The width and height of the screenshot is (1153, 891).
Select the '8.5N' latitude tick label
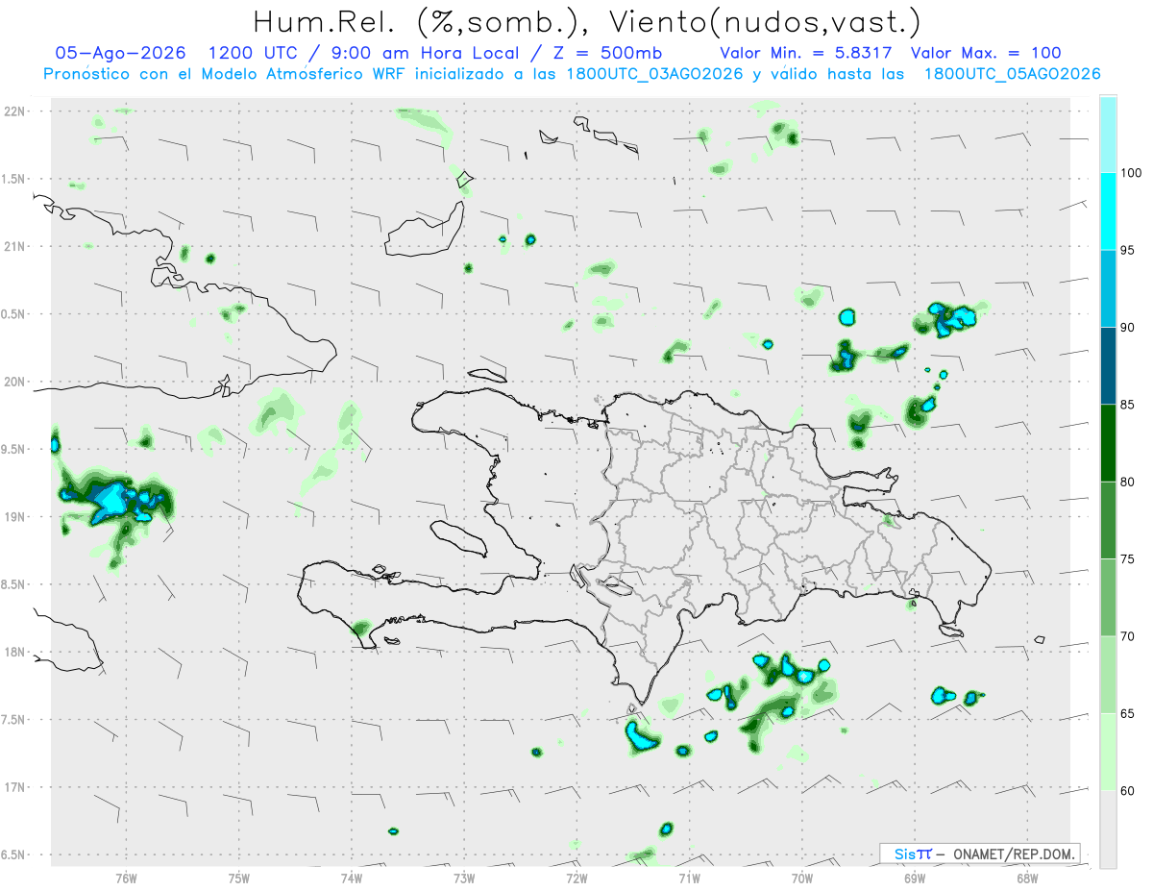pyautogui.click(x=13, y=584)
